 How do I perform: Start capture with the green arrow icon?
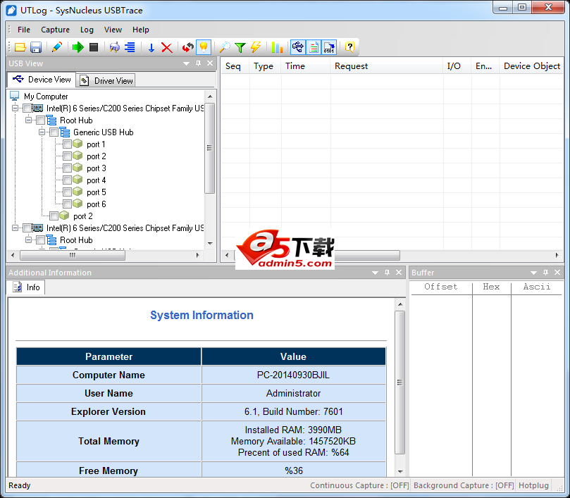[78, 47]
